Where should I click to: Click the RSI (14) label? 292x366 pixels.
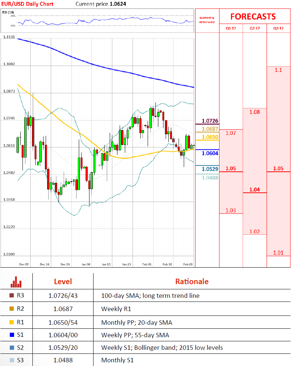pos(8,12)
